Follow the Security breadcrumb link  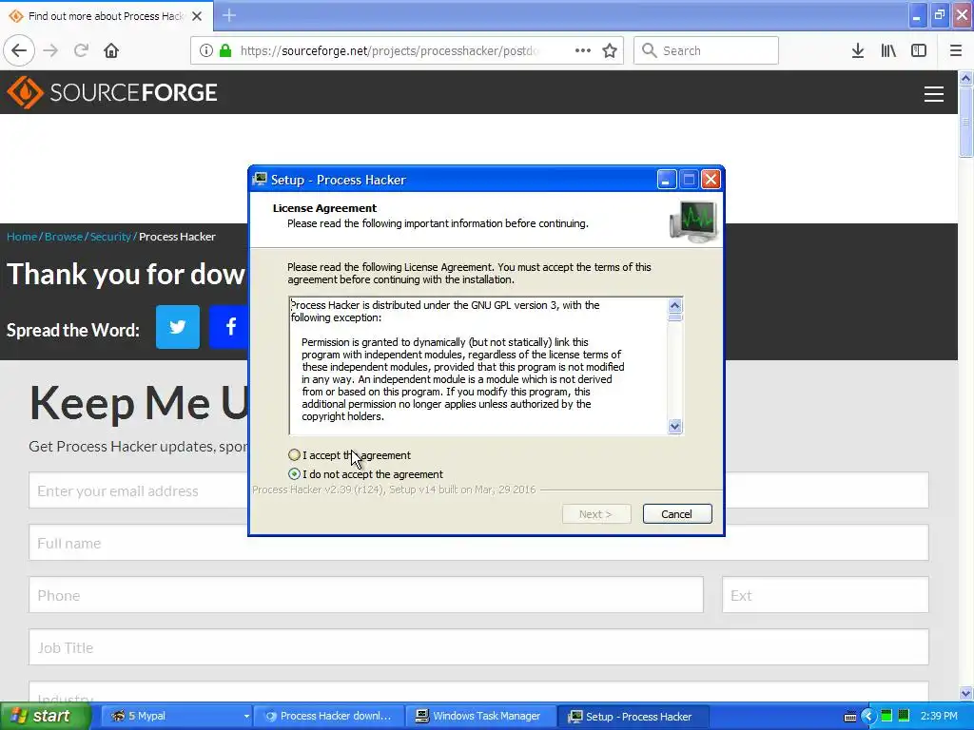tap(110, 237)
